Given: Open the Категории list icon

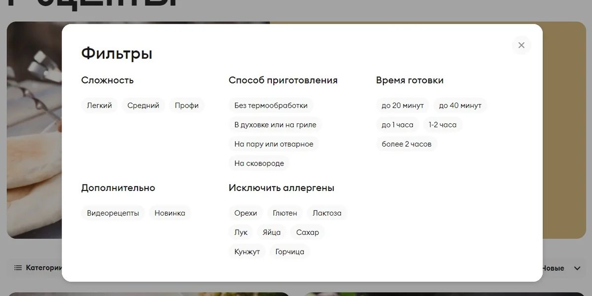Looking at the screenshot, I should (18, 267).
